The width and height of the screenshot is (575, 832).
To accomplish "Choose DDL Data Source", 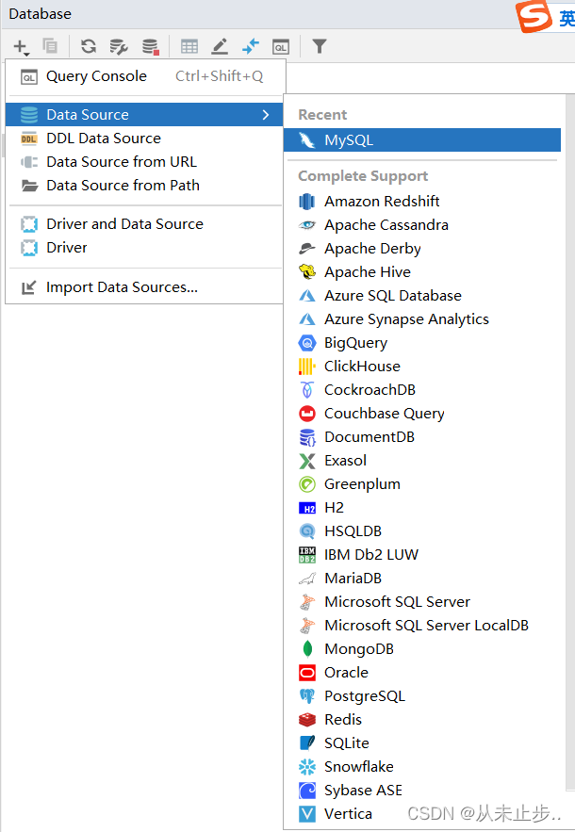I will (x=144, y=139).
